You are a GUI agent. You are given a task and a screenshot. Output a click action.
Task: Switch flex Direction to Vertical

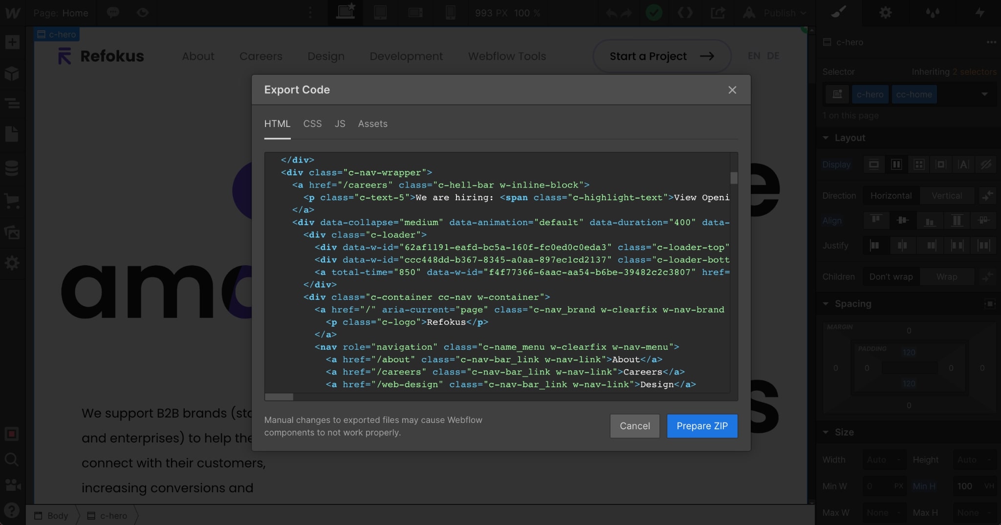(x=946, y=195)
